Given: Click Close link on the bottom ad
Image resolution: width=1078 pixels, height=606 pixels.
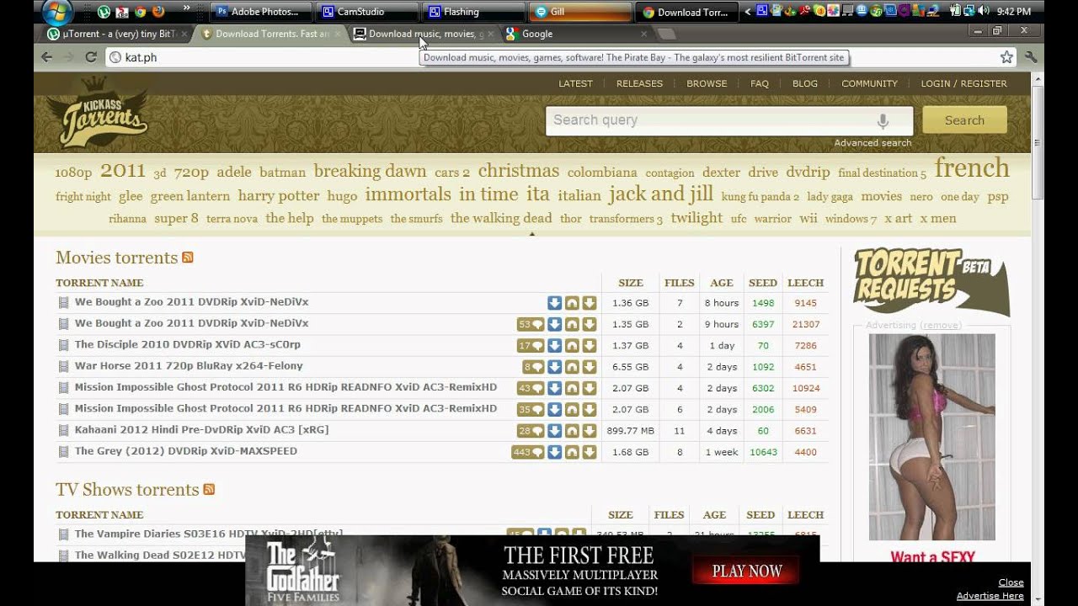Looking at the screenshot, I should (1011, 582).
